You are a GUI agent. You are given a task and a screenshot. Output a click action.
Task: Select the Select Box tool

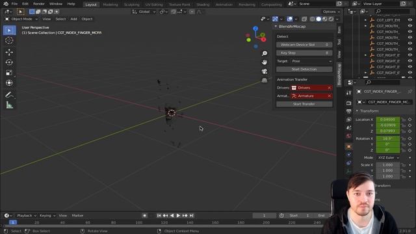[9, 31]
